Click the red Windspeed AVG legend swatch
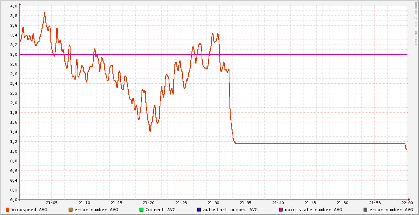419x215 pixels. [x=7, y=210]
